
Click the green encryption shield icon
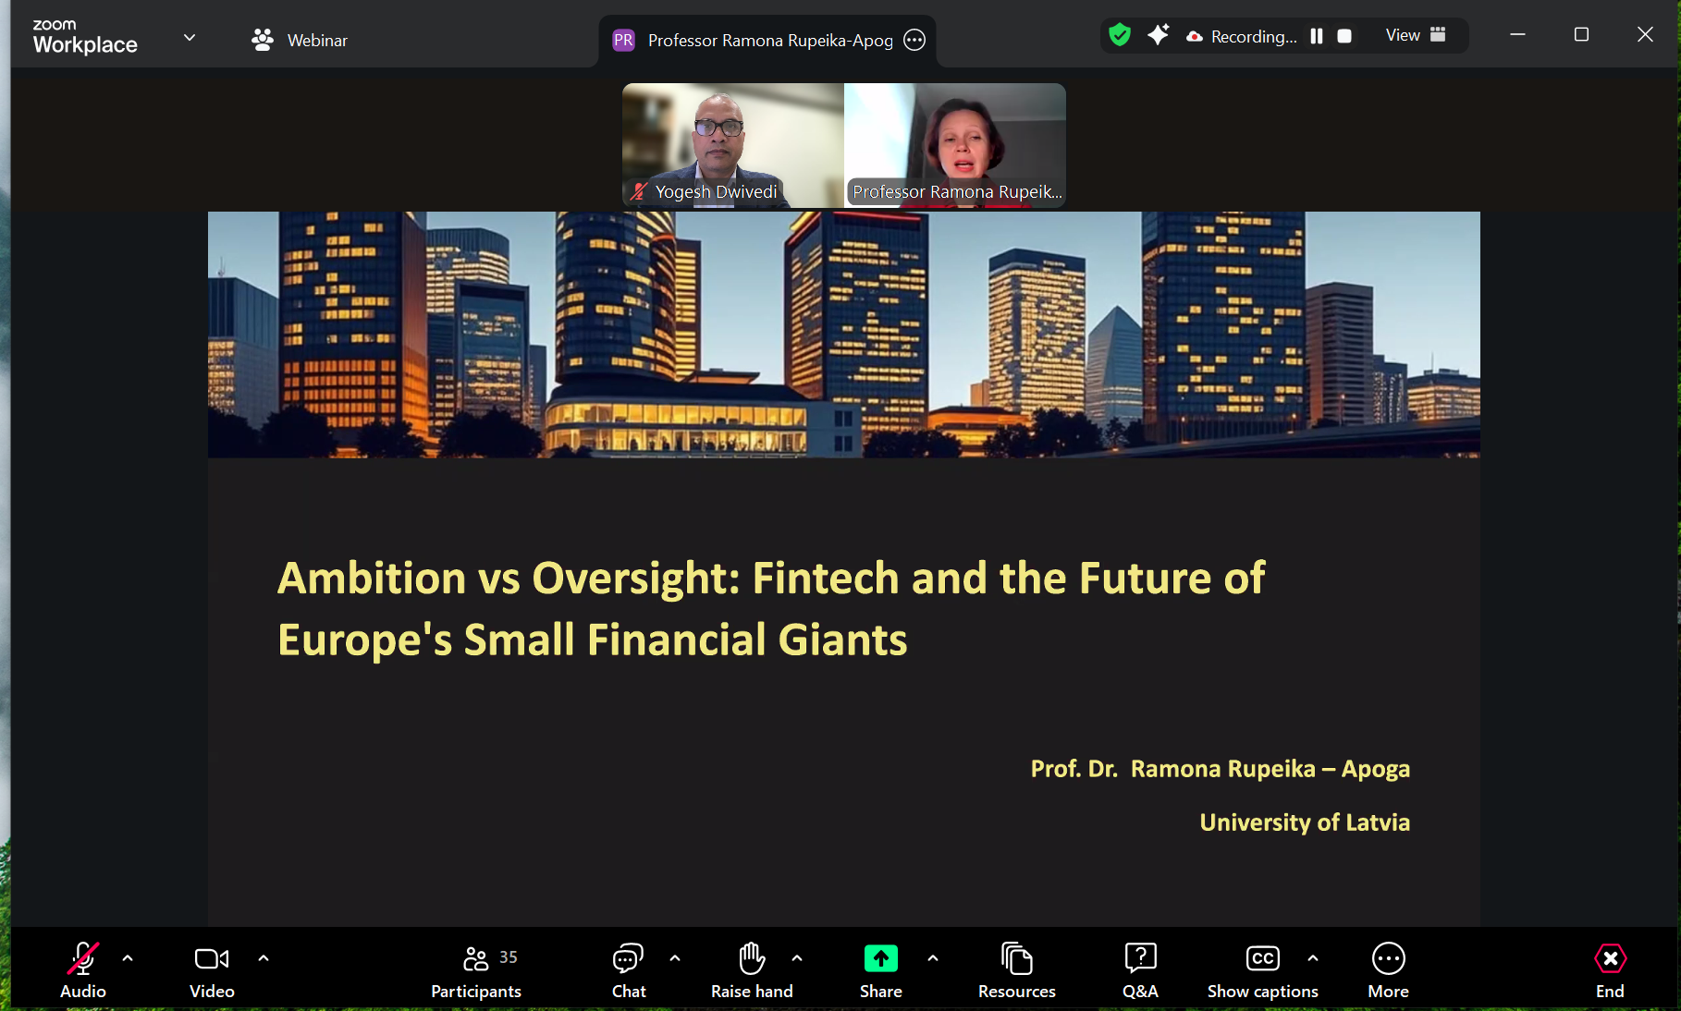point(1120,35)
